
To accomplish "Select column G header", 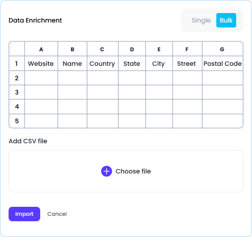I will pos(223,49).
